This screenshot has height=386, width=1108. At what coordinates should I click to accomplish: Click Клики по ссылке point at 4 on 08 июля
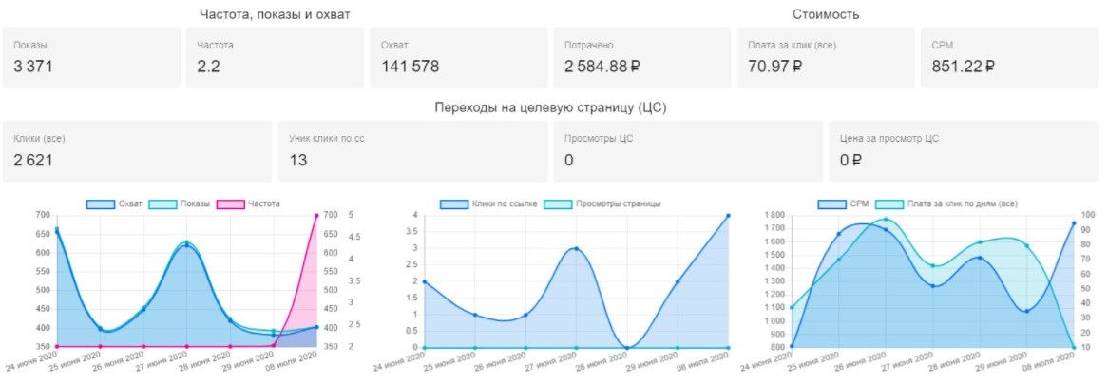[x=729, y=215]
